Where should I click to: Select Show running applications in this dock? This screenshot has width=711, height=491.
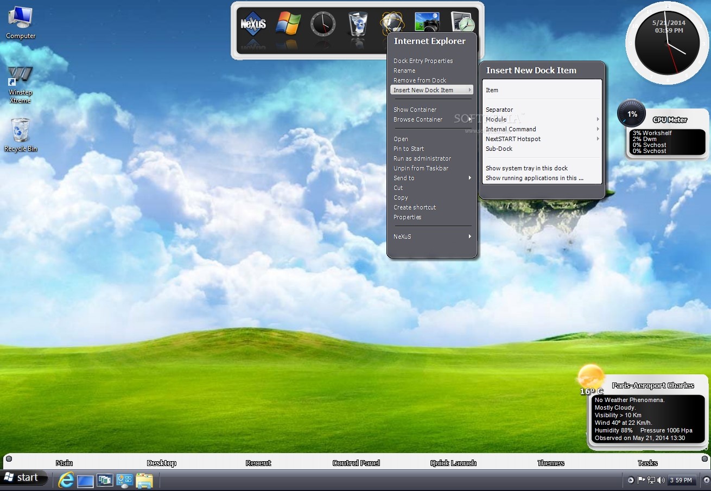click(542, 178)
